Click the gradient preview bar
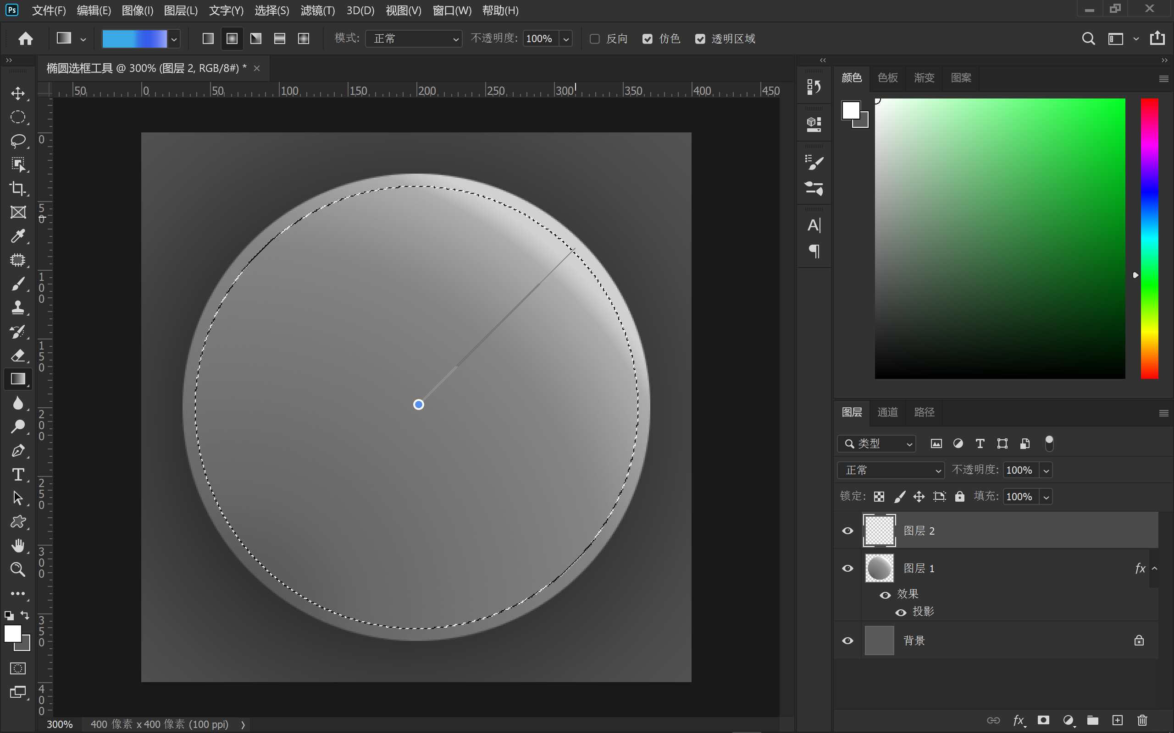The height and width of the screenshot is (733, 1174). click(x=134, y=39)
